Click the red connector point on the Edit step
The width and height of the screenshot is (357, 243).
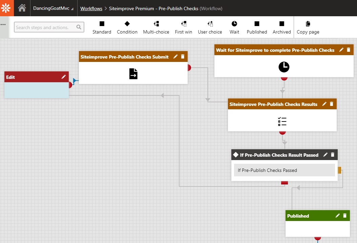tap(70, 85)
